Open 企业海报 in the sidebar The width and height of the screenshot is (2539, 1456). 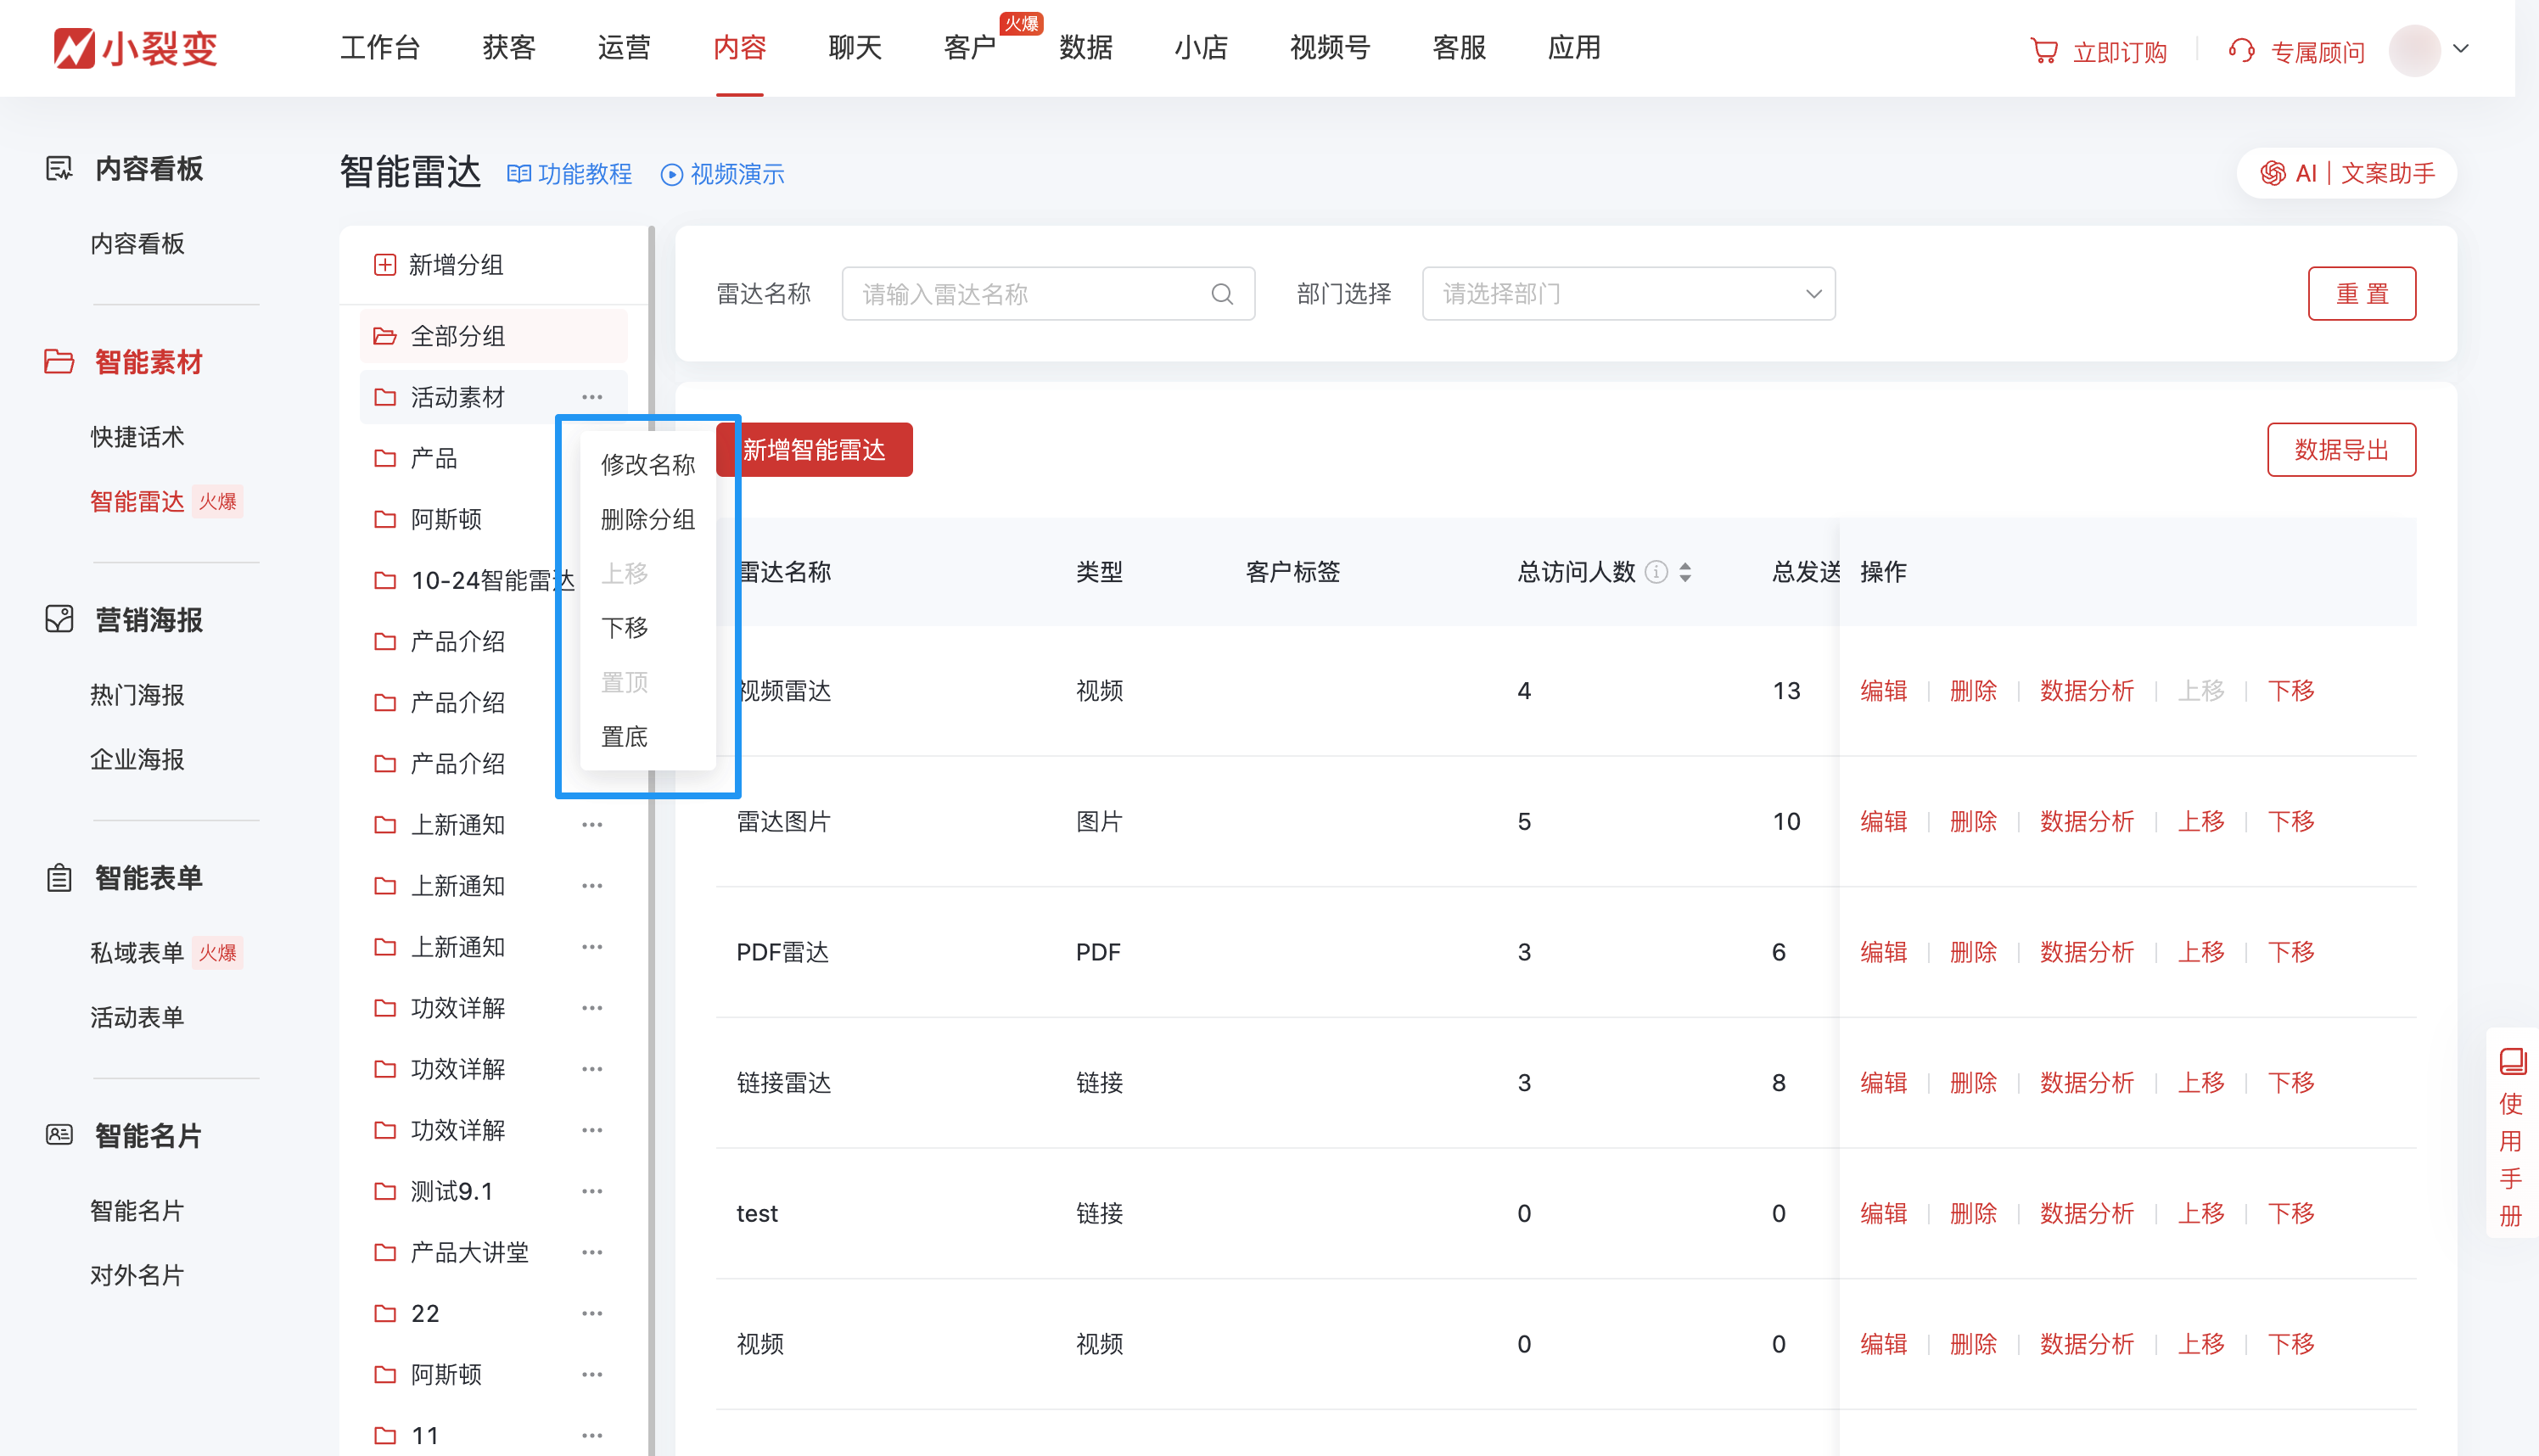137,760
